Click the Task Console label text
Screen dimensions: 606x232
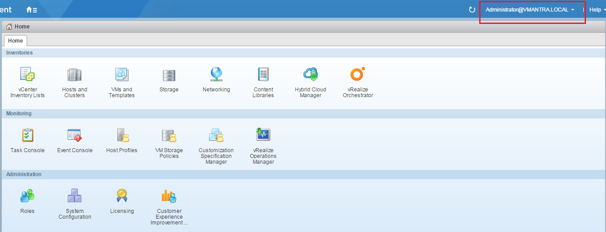pyautogui.click(x=28, y=150)
